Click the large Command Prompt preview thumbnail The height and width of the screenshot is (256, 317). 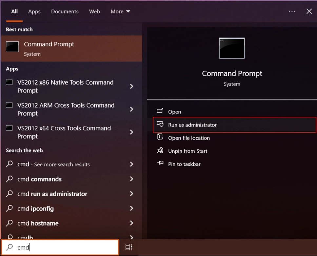[232, 48]
